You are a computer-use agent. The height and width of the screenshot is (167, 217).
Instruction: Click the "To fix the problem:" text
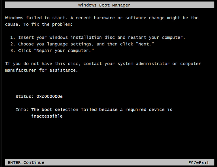pyautogui.click(x=48, y=24)
